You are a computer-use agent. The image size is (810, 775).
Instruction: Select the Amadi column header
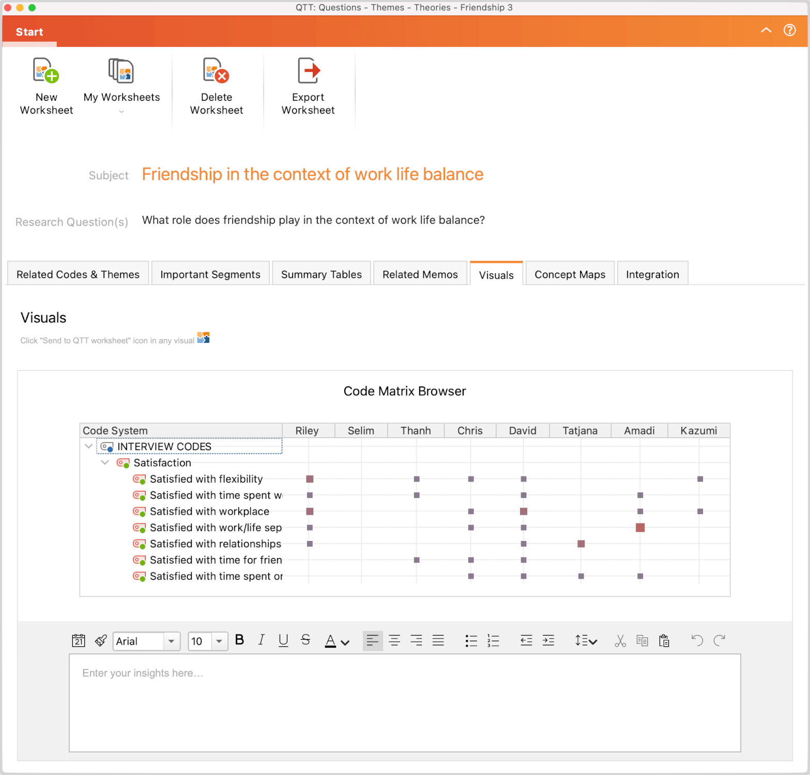pos(640,430)
